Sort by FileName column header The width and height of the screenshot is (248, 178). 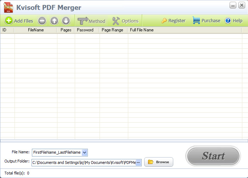coord(35,30)
